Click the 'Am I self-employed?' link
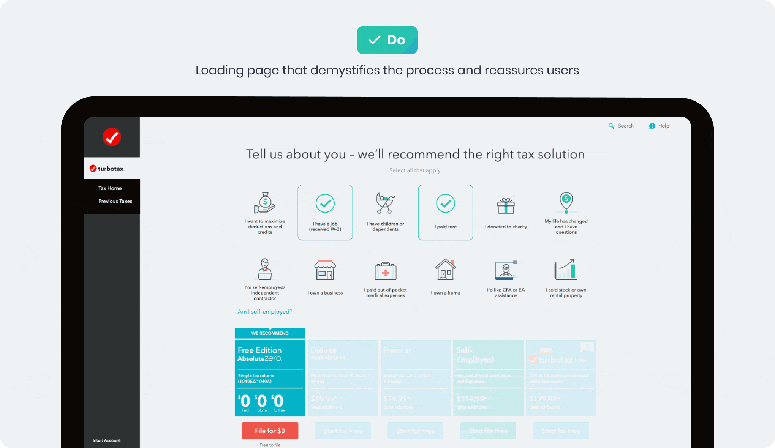Viewport: 775px width, 448px height. point(264,311)
